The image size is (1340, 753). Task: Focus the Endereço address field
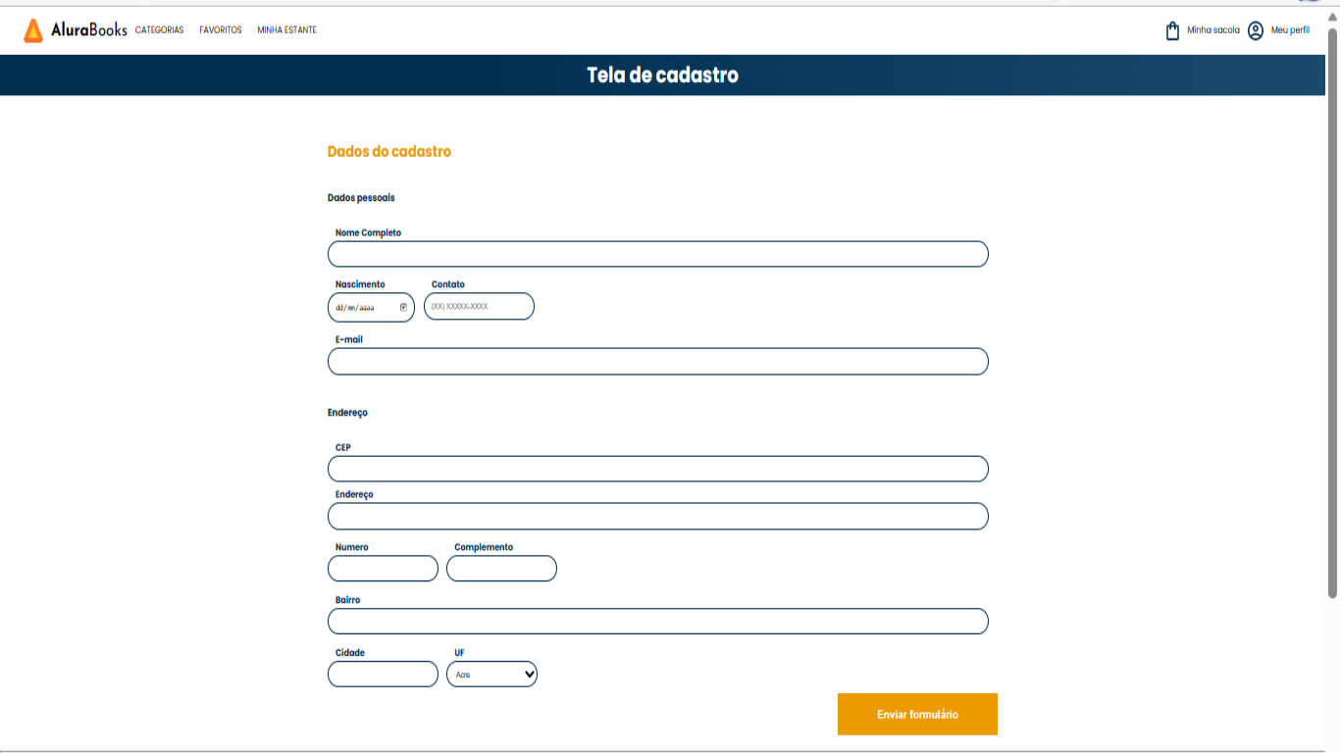coord(657,516)
